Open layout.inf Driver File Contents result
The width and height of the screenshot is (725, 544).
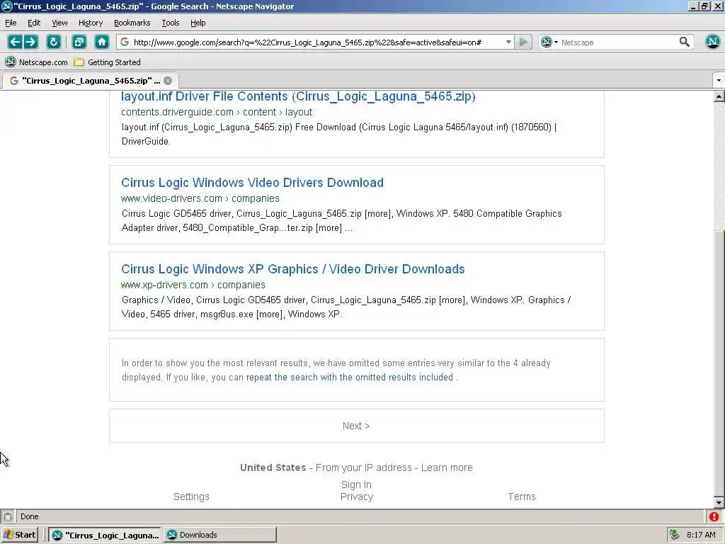(298, 96)
